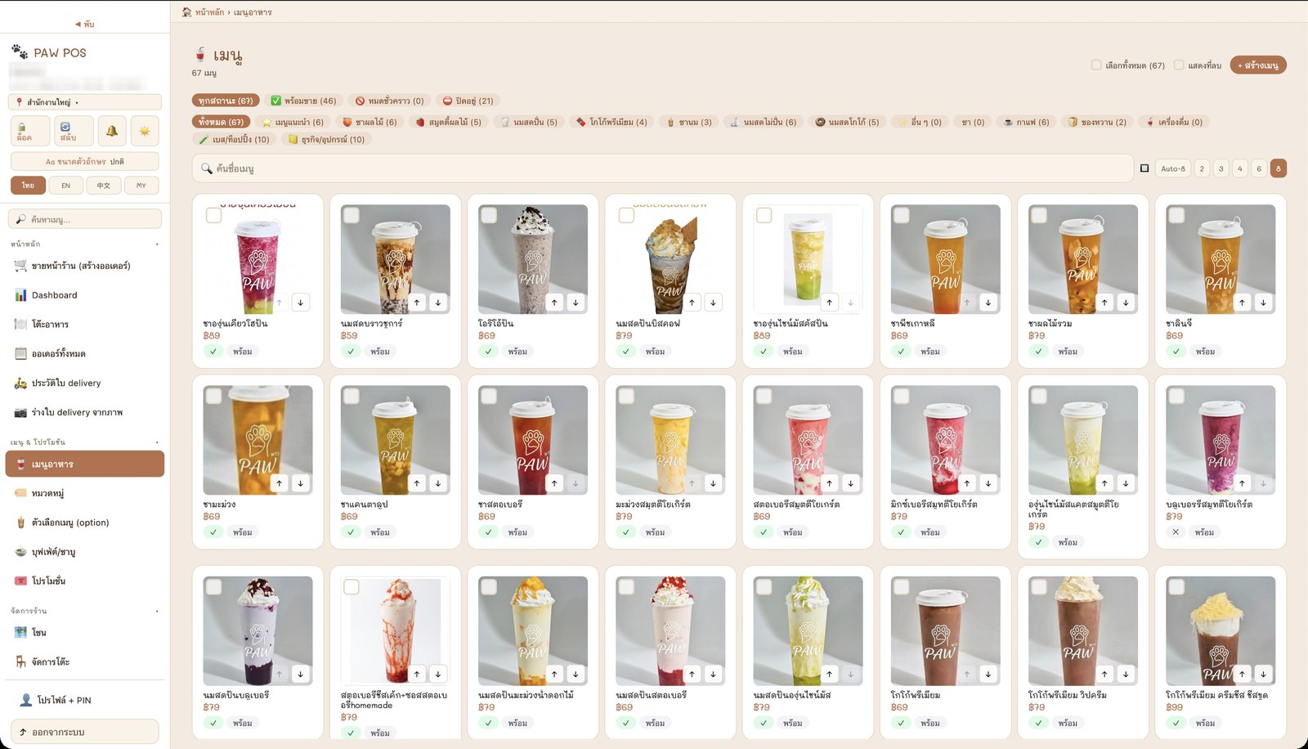
Task: Filter by พร้อมขาย (46) status
Action: (303, 101)
